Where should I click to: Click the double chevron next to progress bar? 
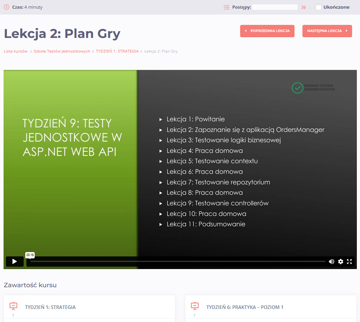coord(304,8)
